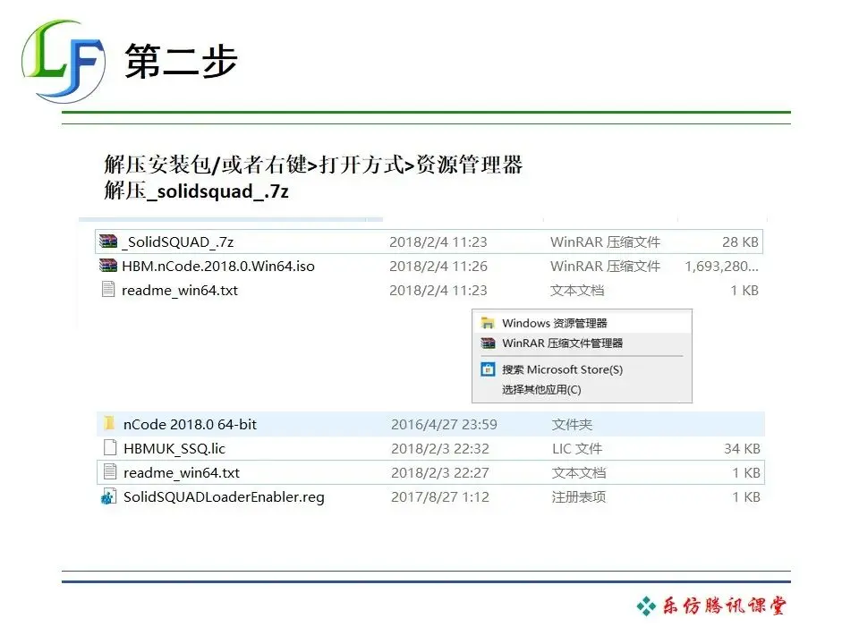Click the text file icon of readme_win64.txt dated 2018/2/4
The height and width of the screenshot is (644, 859).
click(x=108, y=289)
